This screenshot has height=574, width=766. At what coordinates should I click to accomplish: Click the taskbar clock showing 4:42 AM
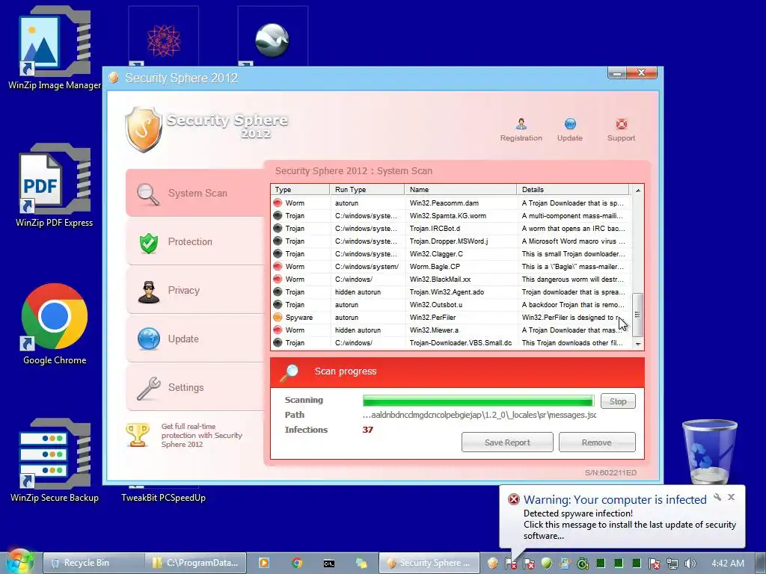click(x=728, y=564)
